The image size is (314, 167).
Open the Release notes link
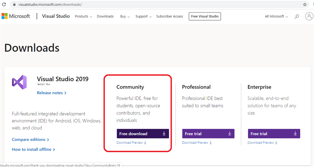click(52, 93)
